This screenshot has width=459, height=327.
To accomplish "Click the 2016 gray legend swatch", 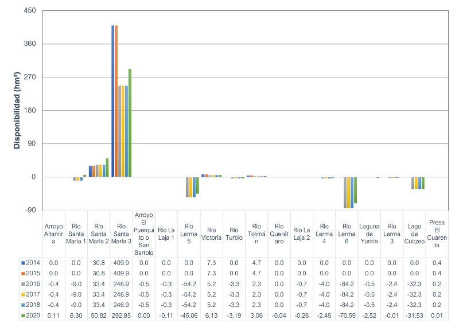I will click(23, 283).
